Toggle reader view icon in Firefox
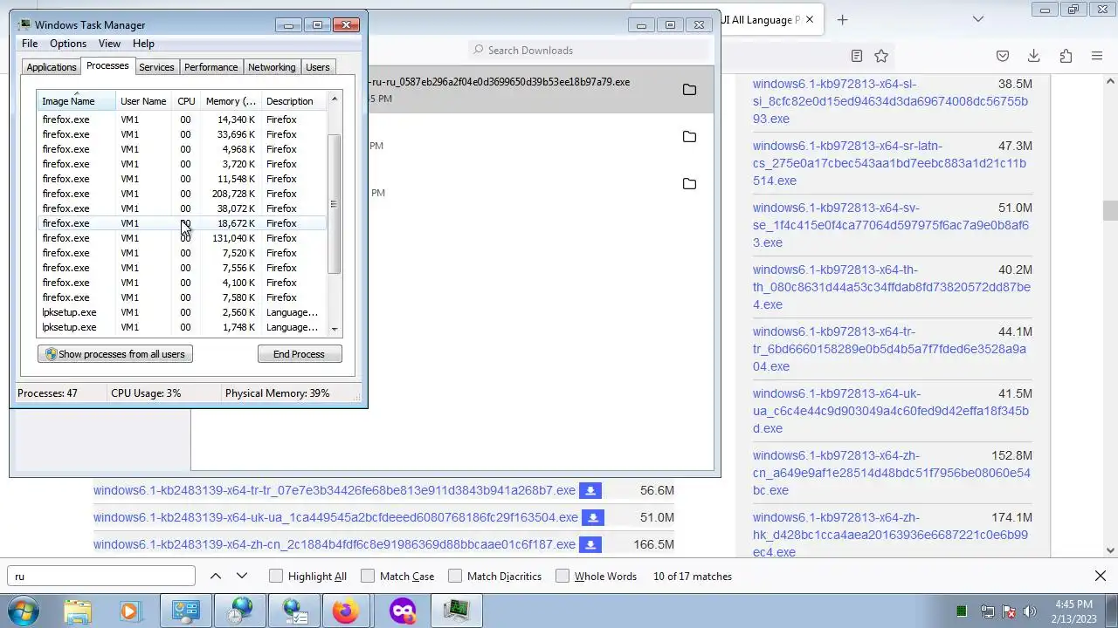This screenshot has width=1118, height=628. tap(857, 56)
